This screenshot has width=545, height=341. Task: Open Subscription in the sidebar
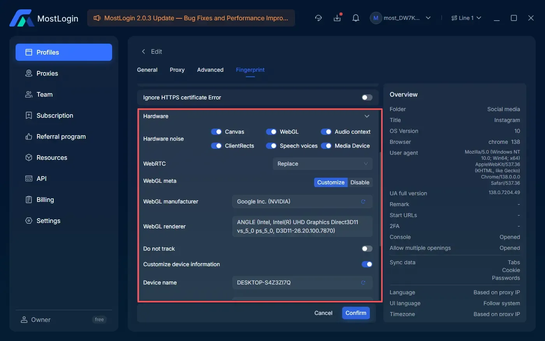(x=64, y=115)
